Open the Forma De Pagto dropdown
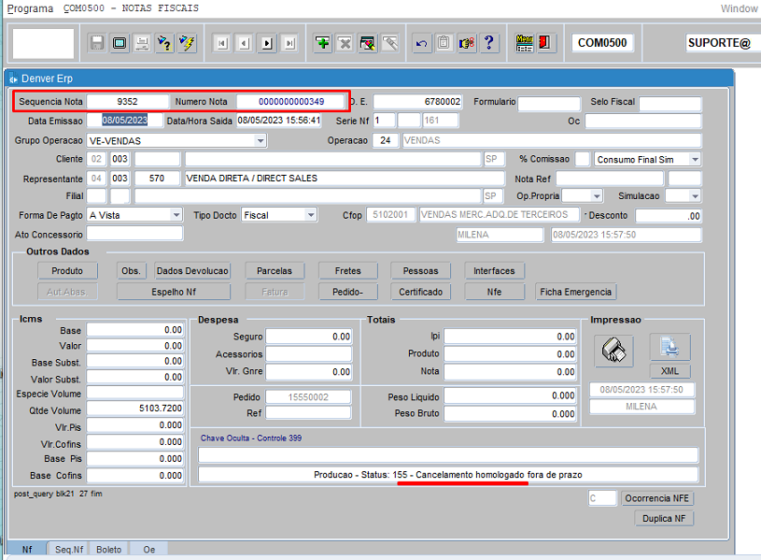 pyautogui.click(x=176, y=215)
